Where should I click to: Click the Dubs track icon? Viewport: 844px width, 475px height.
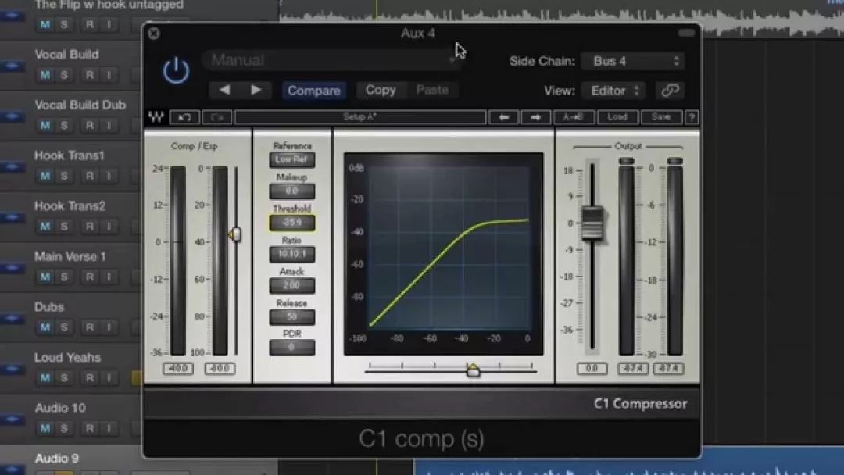pyautogui.click(x=13, y=319)
